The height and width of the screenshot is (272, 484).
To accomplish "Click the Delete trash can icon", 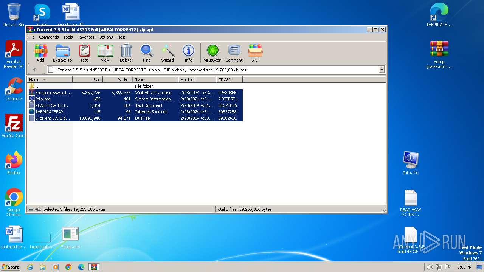I will pyautogui.click(x=126, y=53).
